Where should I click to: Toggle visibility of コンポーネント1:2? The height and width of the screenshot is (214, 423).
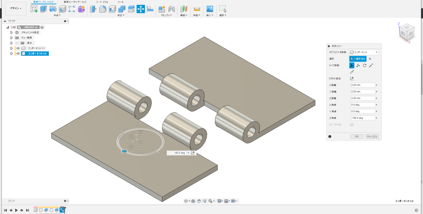[18, 54]
